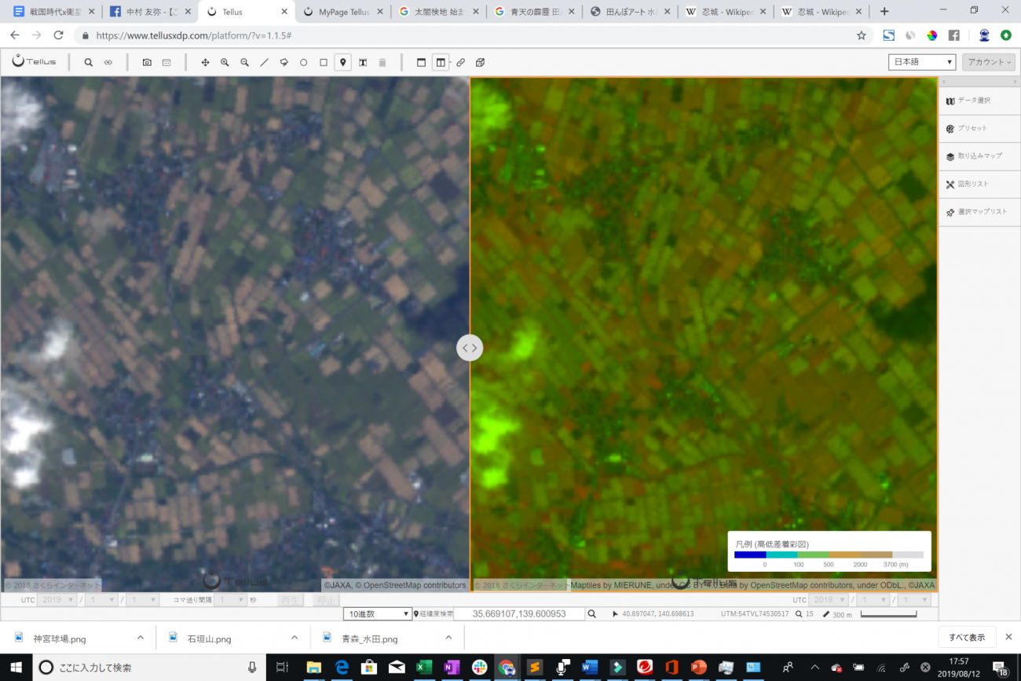Switch to the 田んぼアート tab

tap(631, 12)
